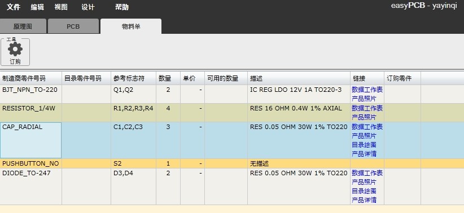
Task: Click the 描述 column header
Action: coord(299,78)
